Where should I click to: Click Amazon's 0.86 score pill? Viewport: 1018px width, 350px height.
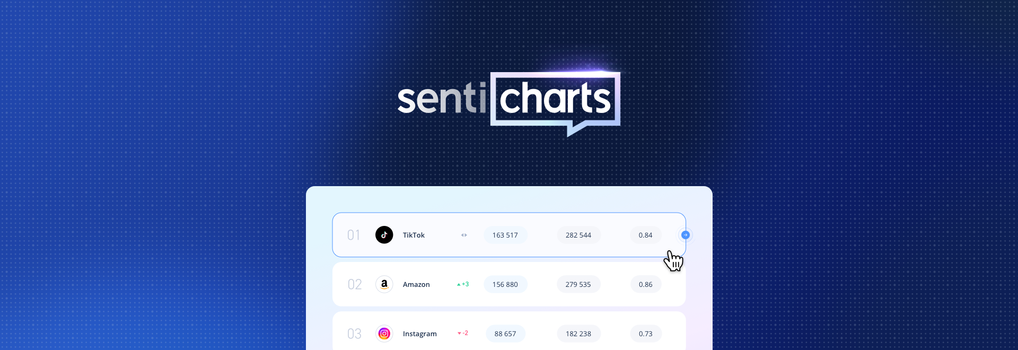(x=645, y=284)
